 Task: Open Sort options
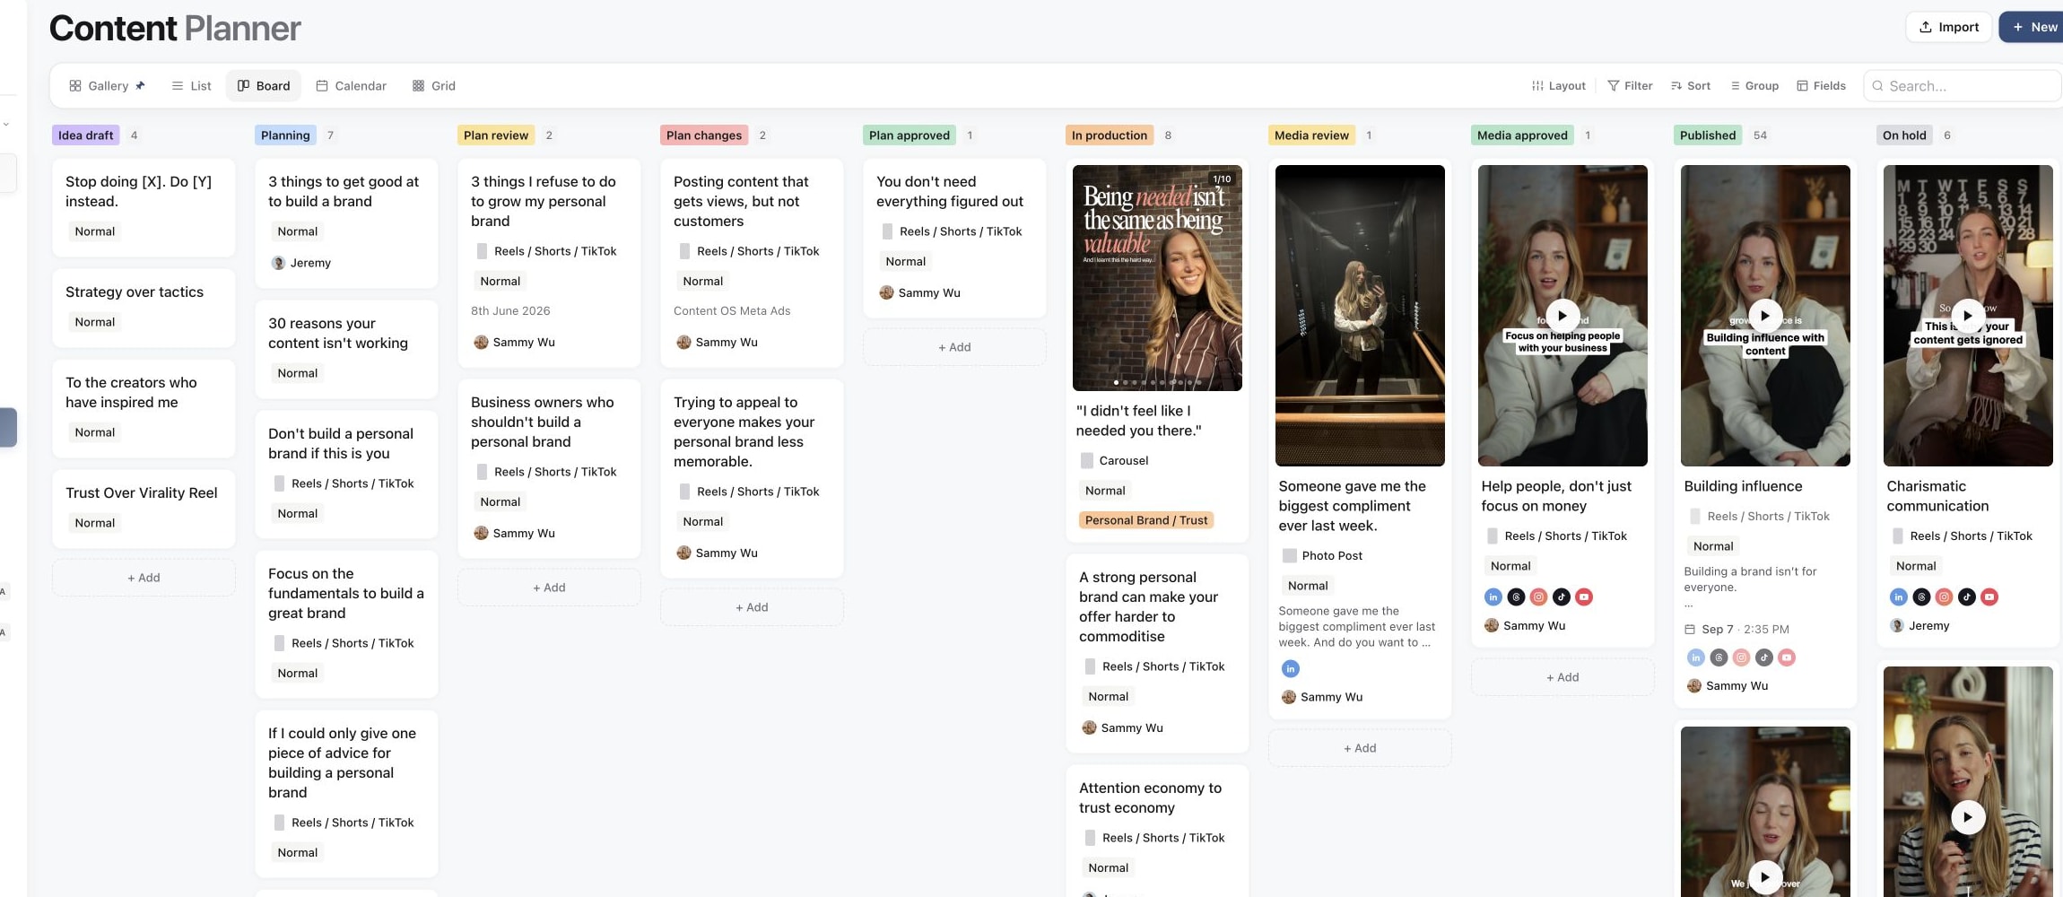click(x=1691, y=86)
